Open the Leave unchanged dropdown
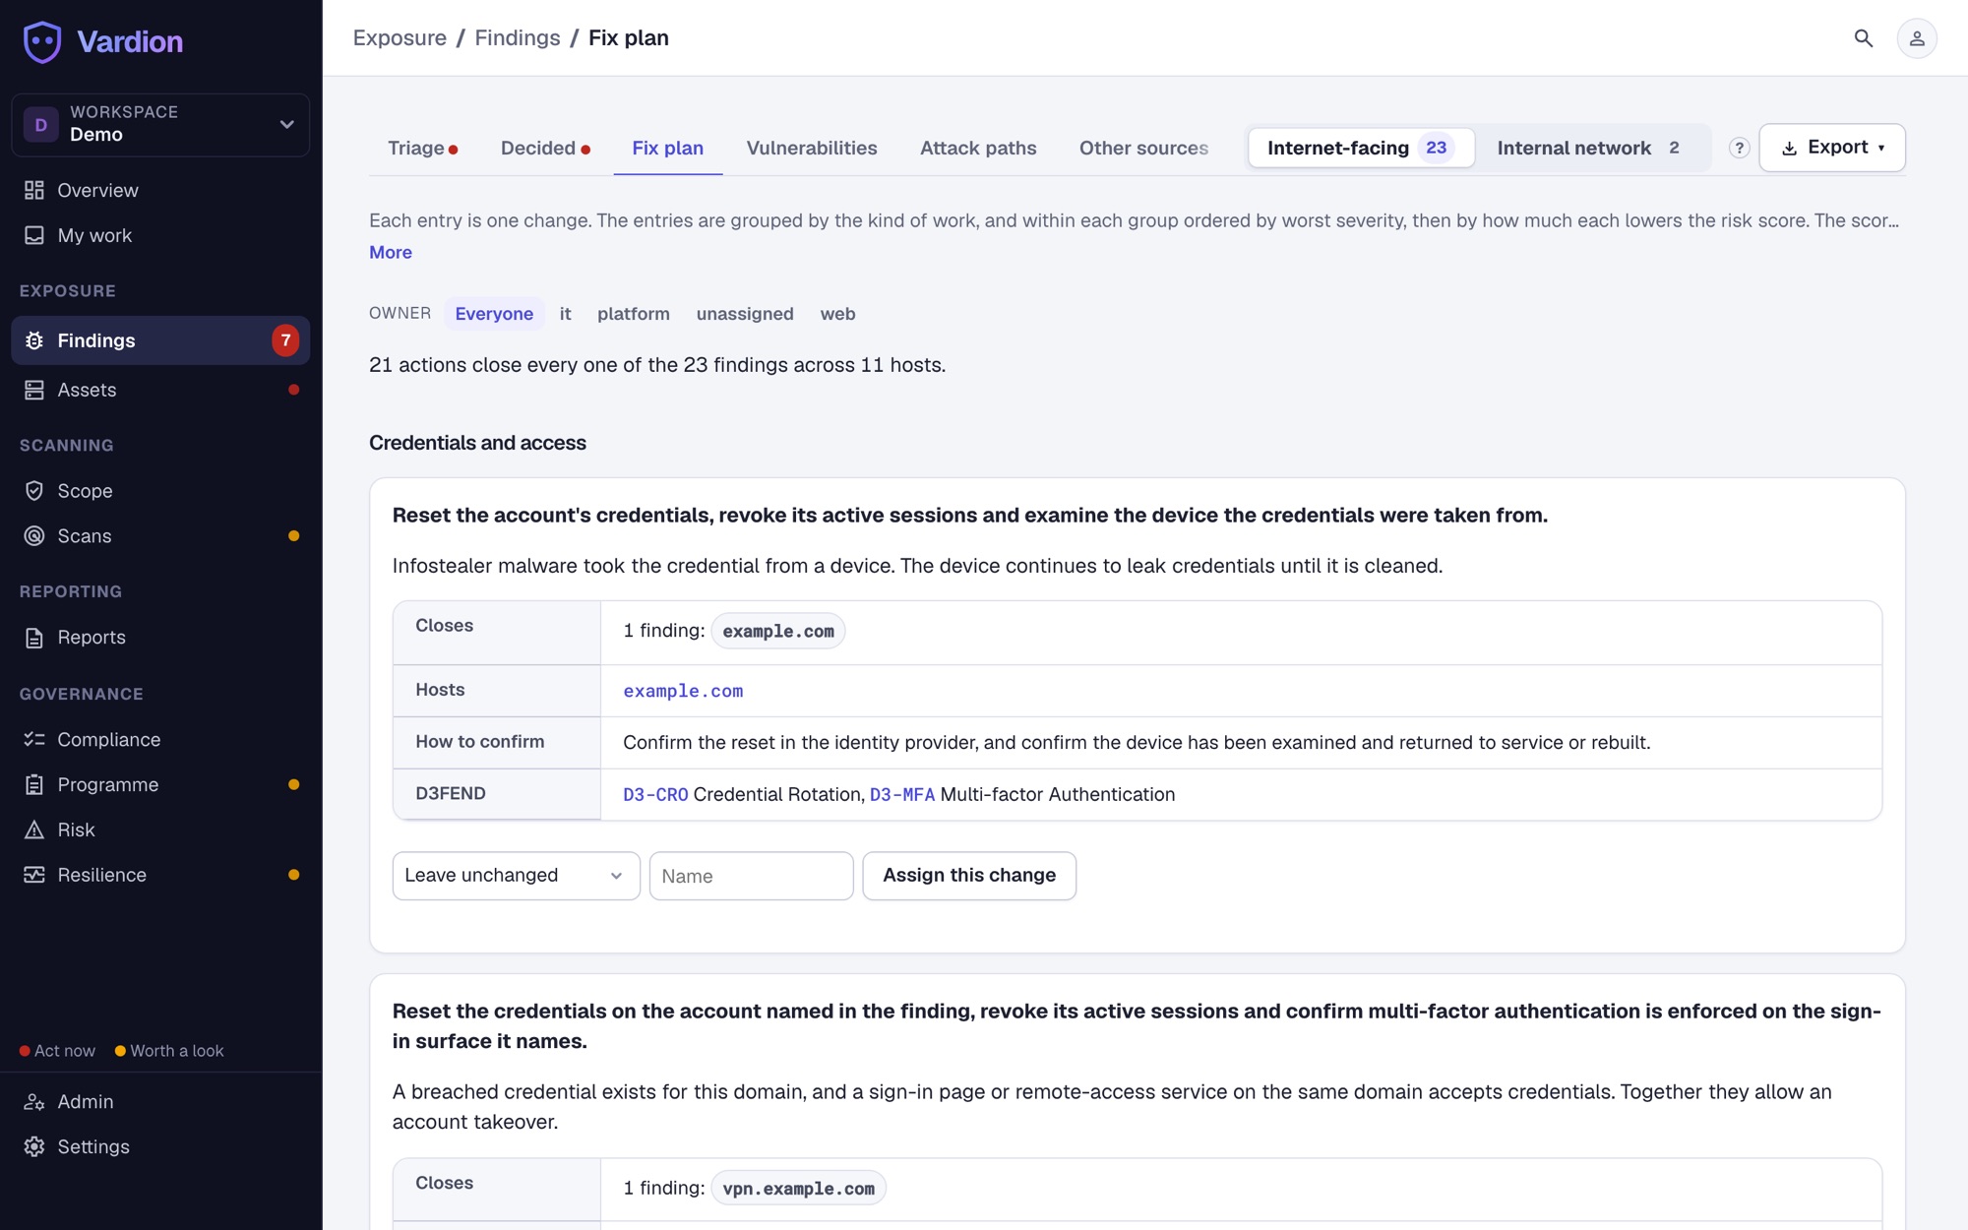 click(x=516, y=876)
